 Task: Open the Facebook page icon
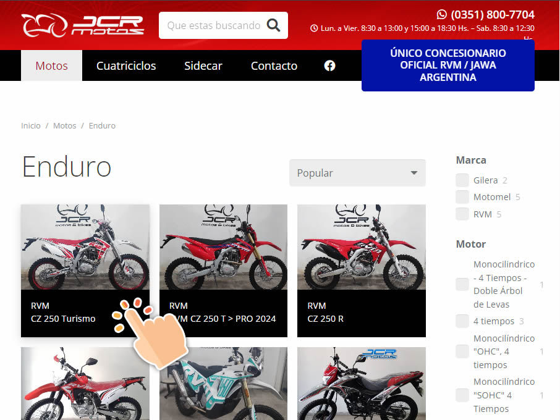329,65
